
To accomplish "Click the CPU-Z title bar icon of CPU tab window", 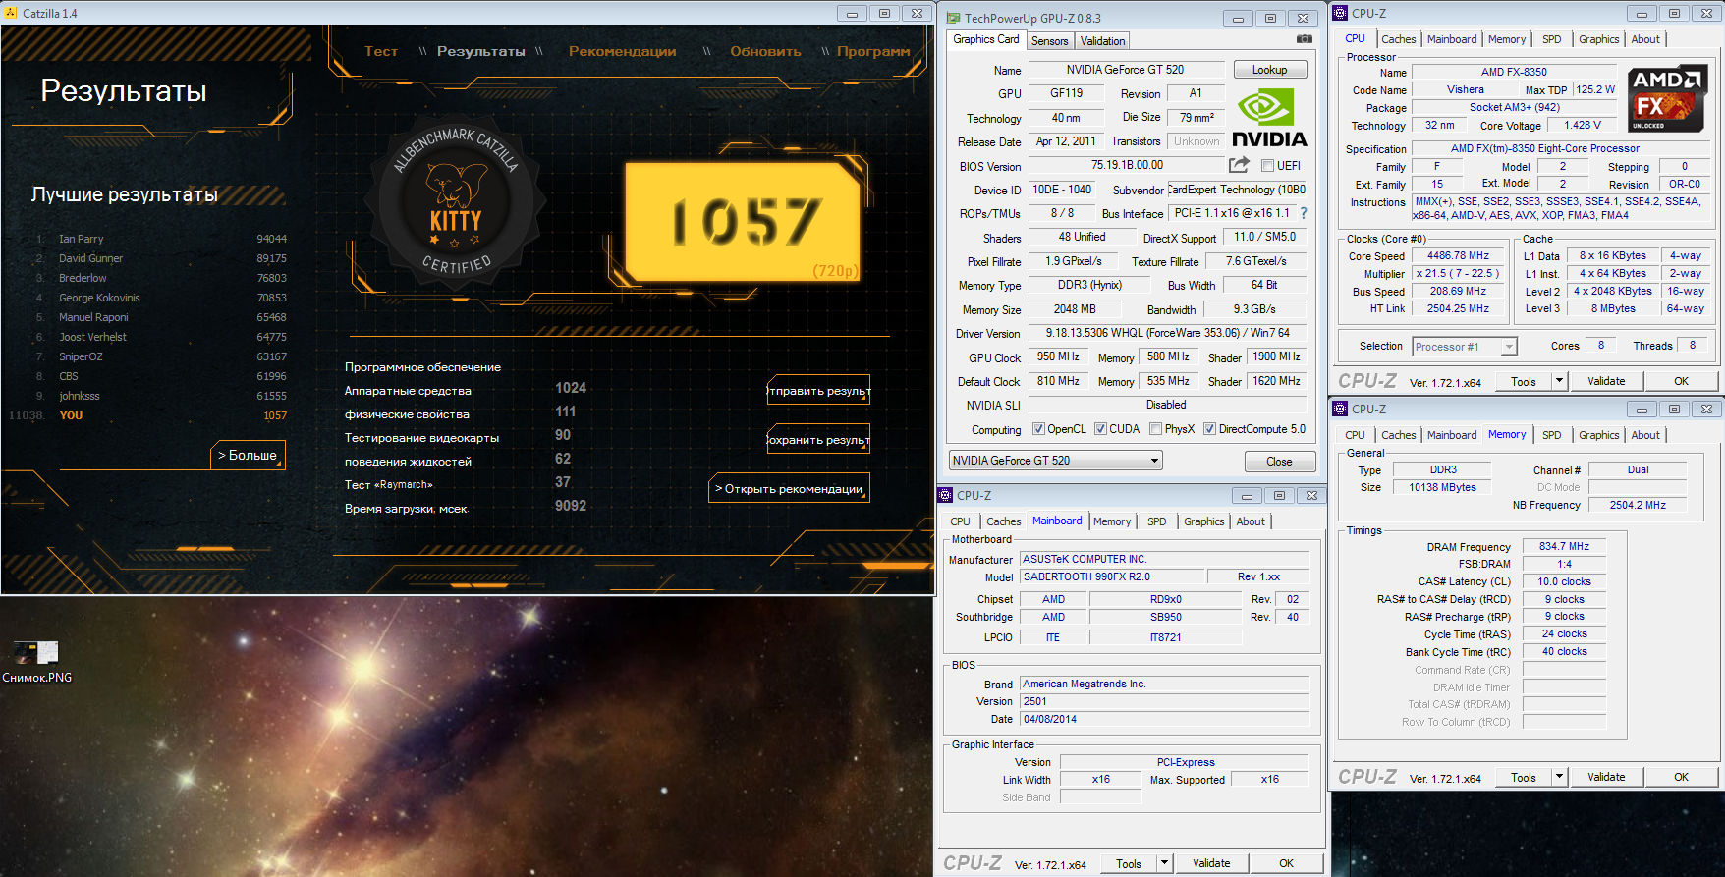I will click(1340, 13).
